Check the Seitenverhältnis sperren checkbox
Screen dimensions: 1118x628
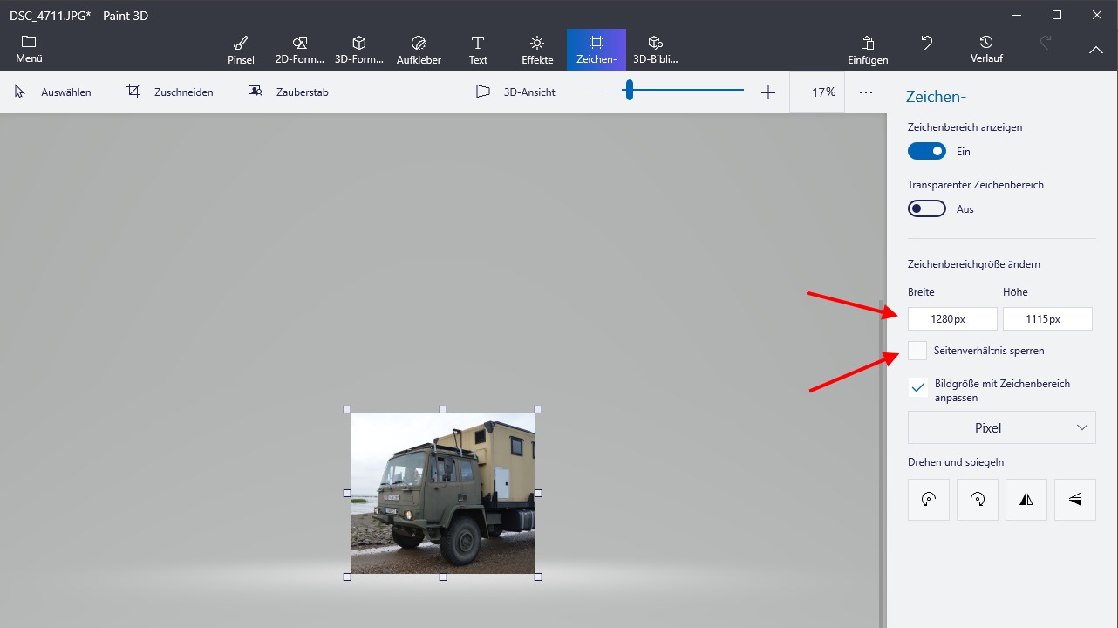pyautogui.click(x=917, y=351)
